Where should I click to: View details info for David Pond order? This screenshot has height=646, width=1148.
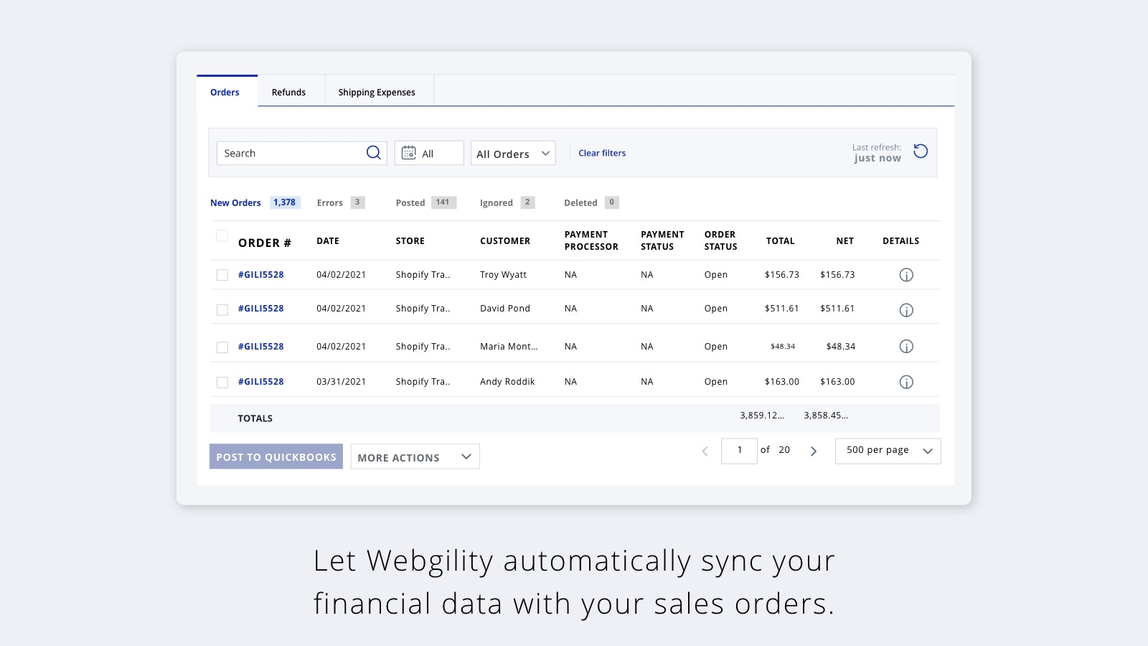tap(906, 310)
